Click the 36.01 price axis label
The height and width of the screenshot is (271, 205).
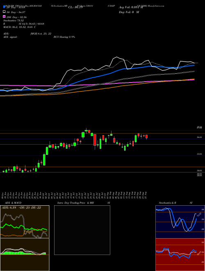click(x=200, y=137)
